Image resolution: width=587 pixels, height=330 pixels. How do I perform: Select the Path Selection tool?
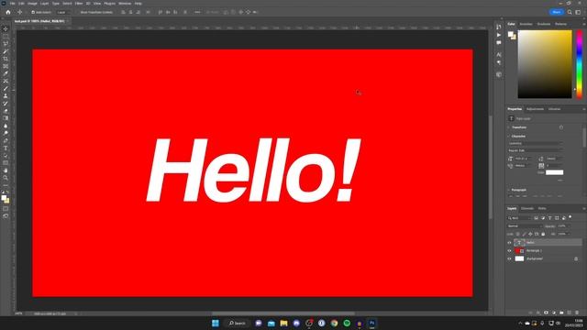(6, 156)
